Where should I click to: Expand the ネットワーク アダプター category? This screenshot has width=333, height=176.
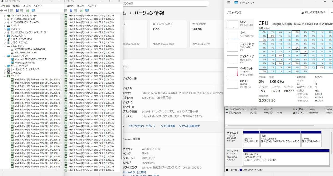tap(5, 66)
